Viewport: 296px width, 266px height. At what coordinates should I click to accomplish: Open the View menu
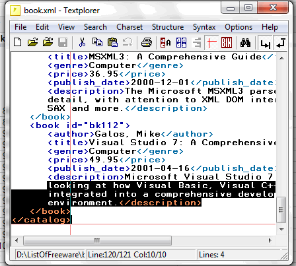[66, 27]
